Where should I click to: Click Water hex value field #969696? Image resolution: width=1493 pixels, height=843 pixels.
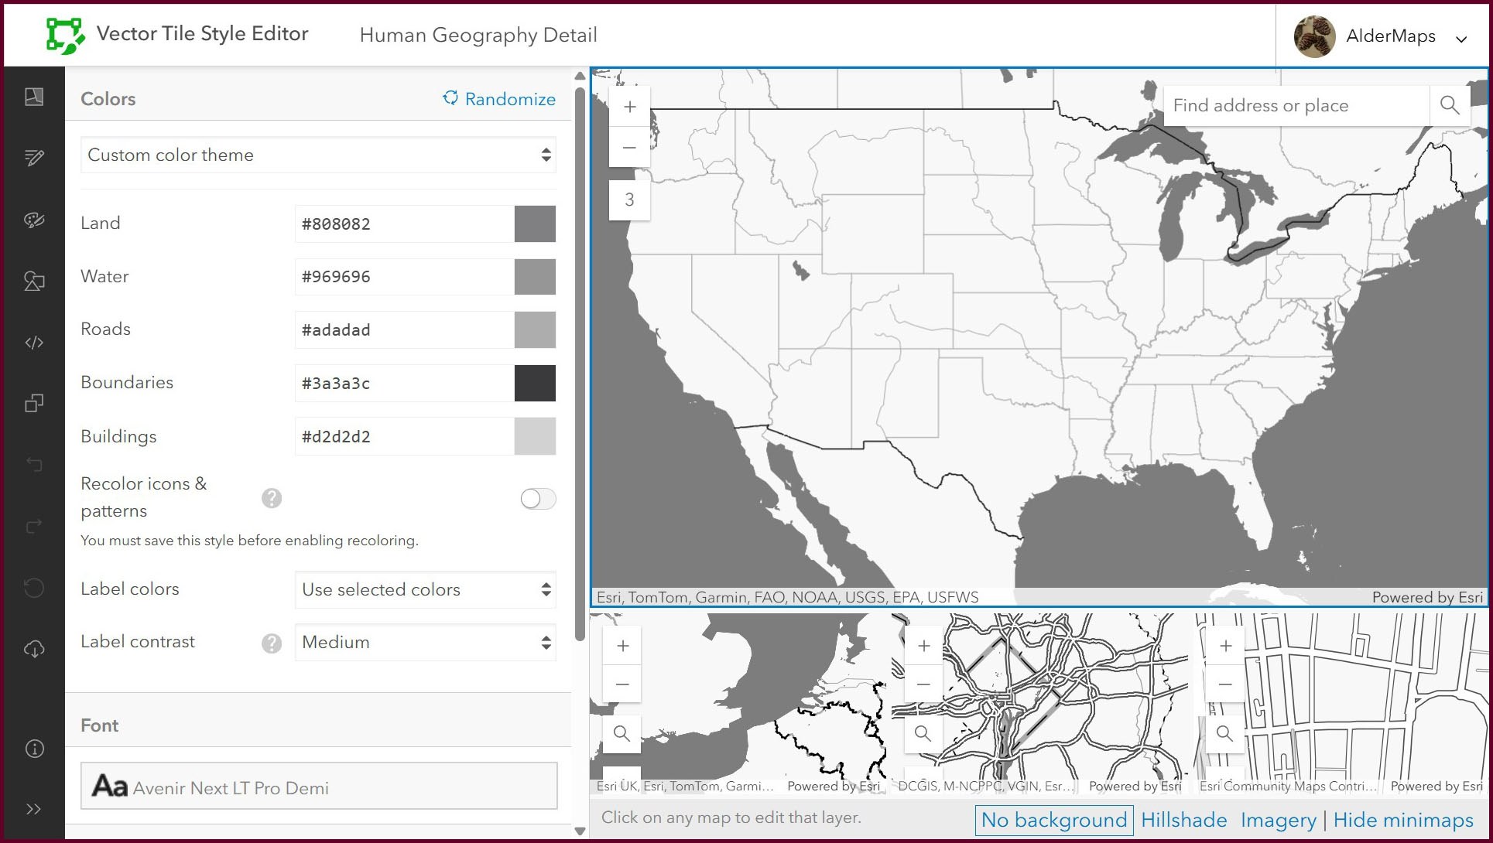coord(404,277)
